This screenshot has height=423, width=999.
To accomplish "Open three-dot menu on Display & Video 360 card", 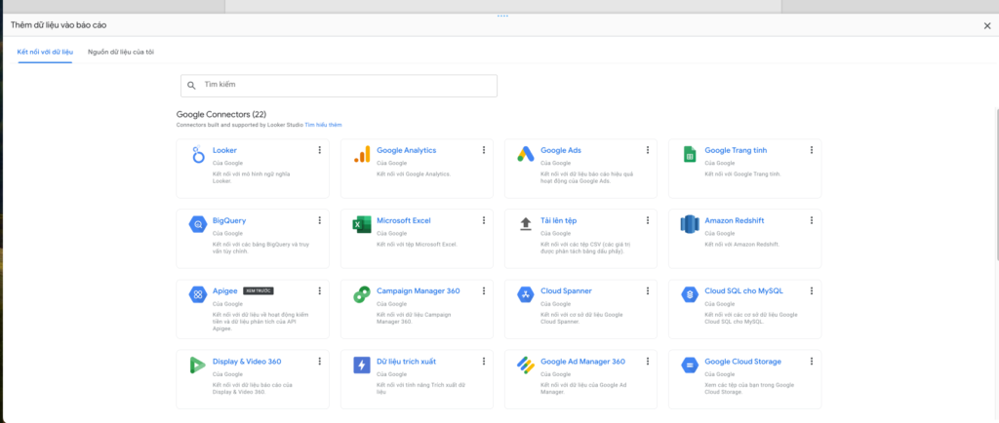I will (x=319, y=361).
